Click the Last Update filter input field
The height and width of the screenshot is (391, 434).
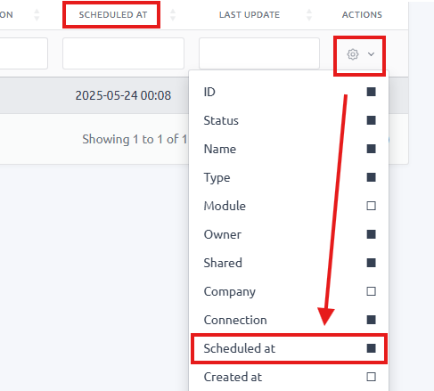(x=259, y=53)
